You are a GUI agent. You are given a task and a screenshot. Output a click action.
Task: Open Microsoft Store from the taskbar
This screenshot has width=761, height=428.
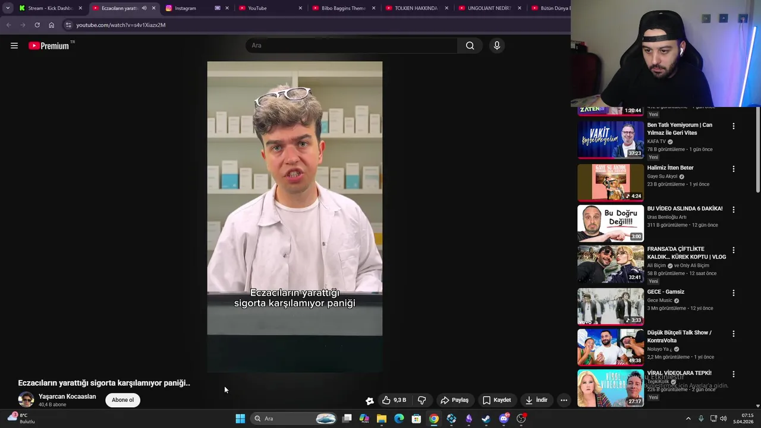tap(416, 418)
